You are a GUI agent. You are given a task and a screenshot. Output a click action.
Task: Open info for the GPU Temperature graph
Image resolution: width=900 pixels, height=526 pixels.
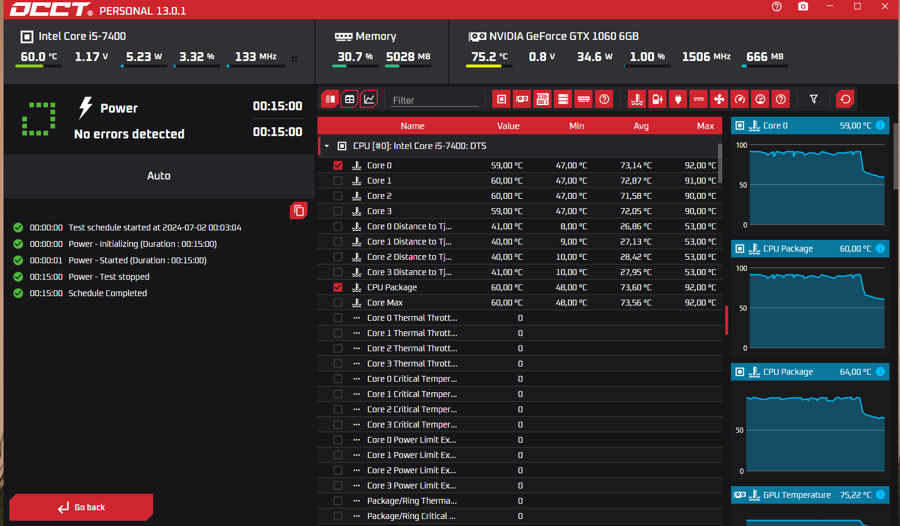pos(880,495)
